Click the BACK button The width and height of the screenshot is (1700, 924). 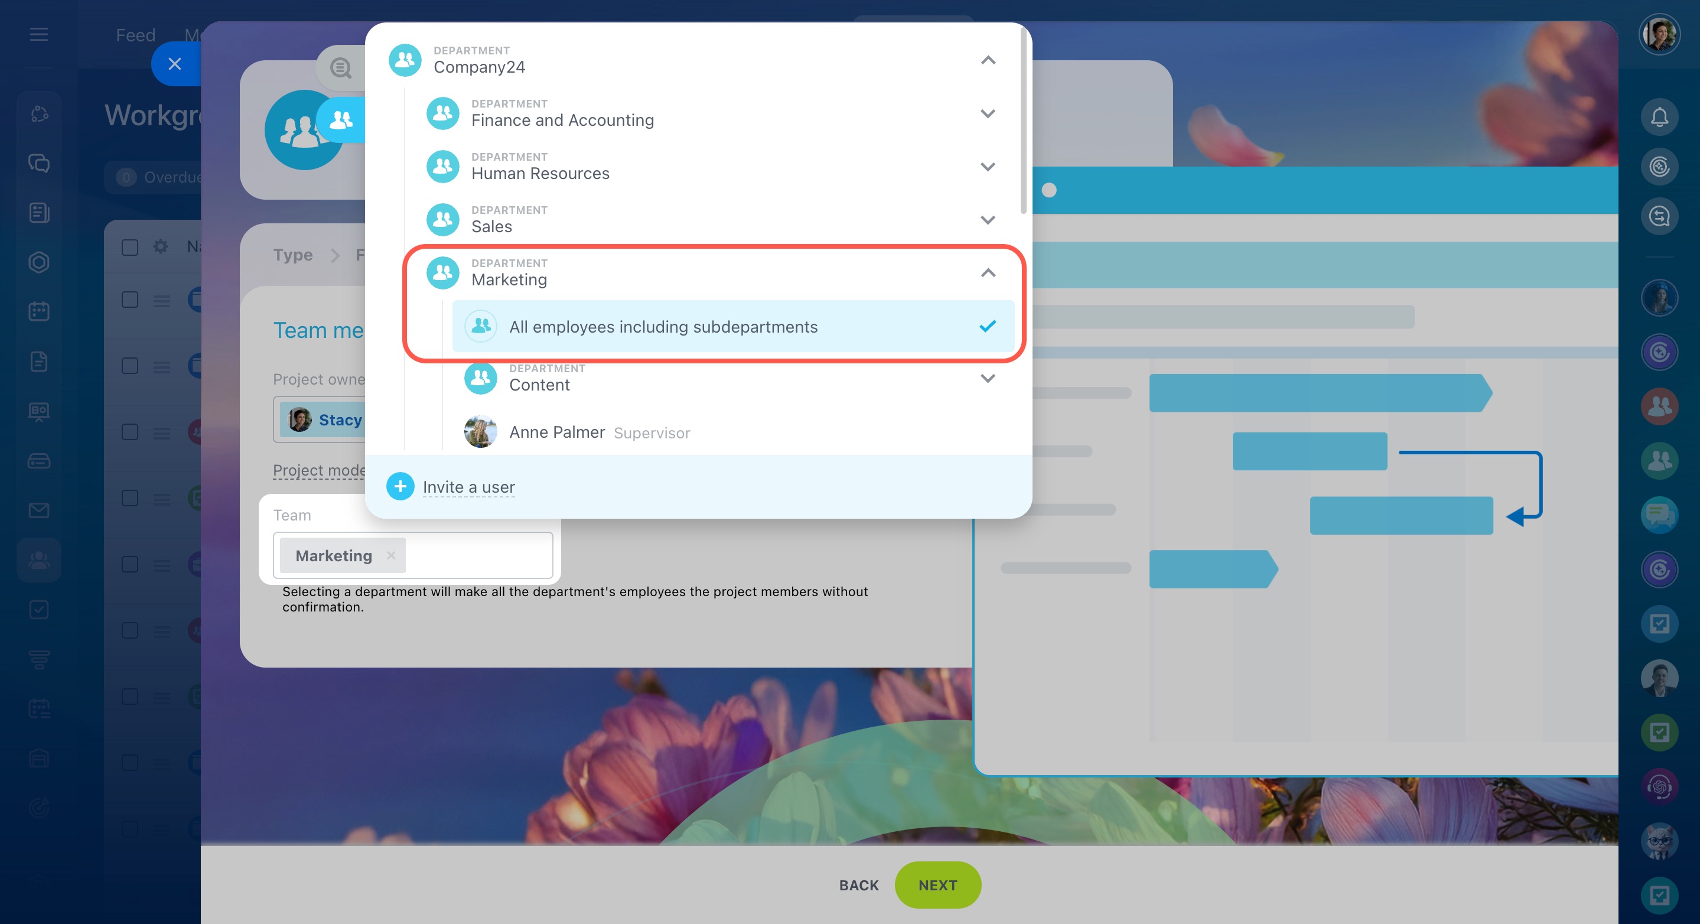(x=859, y=885)
